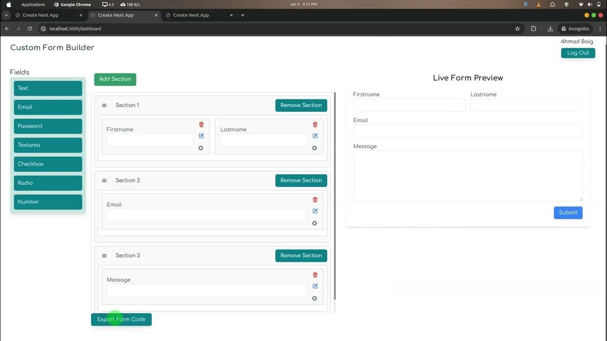Close the active Create Next App tab
The height and width of the screenshot is (341, 607).
coord(156,15)
